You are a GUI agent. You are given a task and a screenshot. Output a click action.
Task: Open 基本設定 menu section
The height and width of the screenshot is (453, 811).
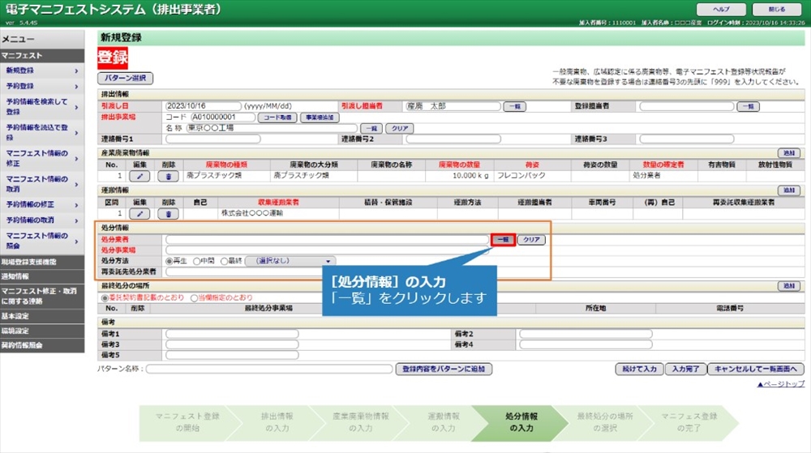pos(42,316)
